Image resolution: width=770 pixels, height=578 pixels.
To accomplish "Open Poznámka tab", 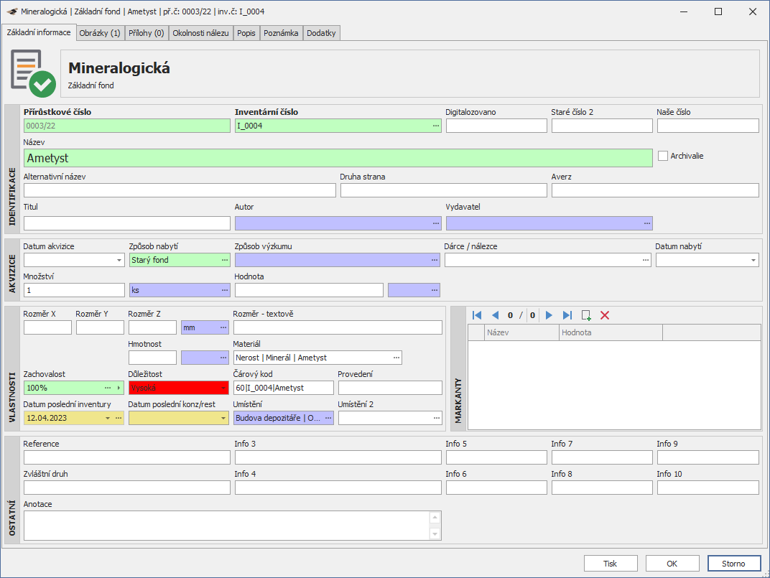I will click(281, 33).
